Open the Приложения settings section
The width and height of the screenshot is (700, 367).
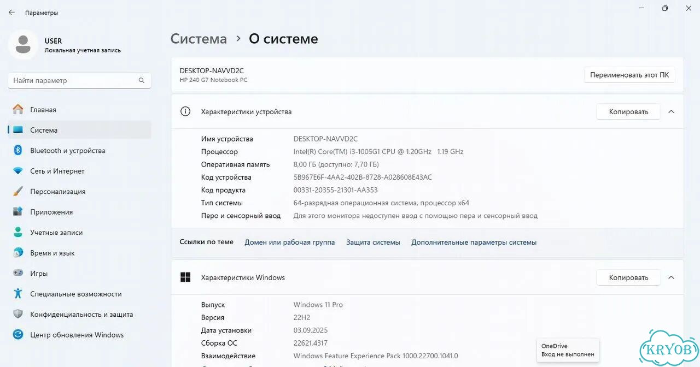tap(80, 212)
